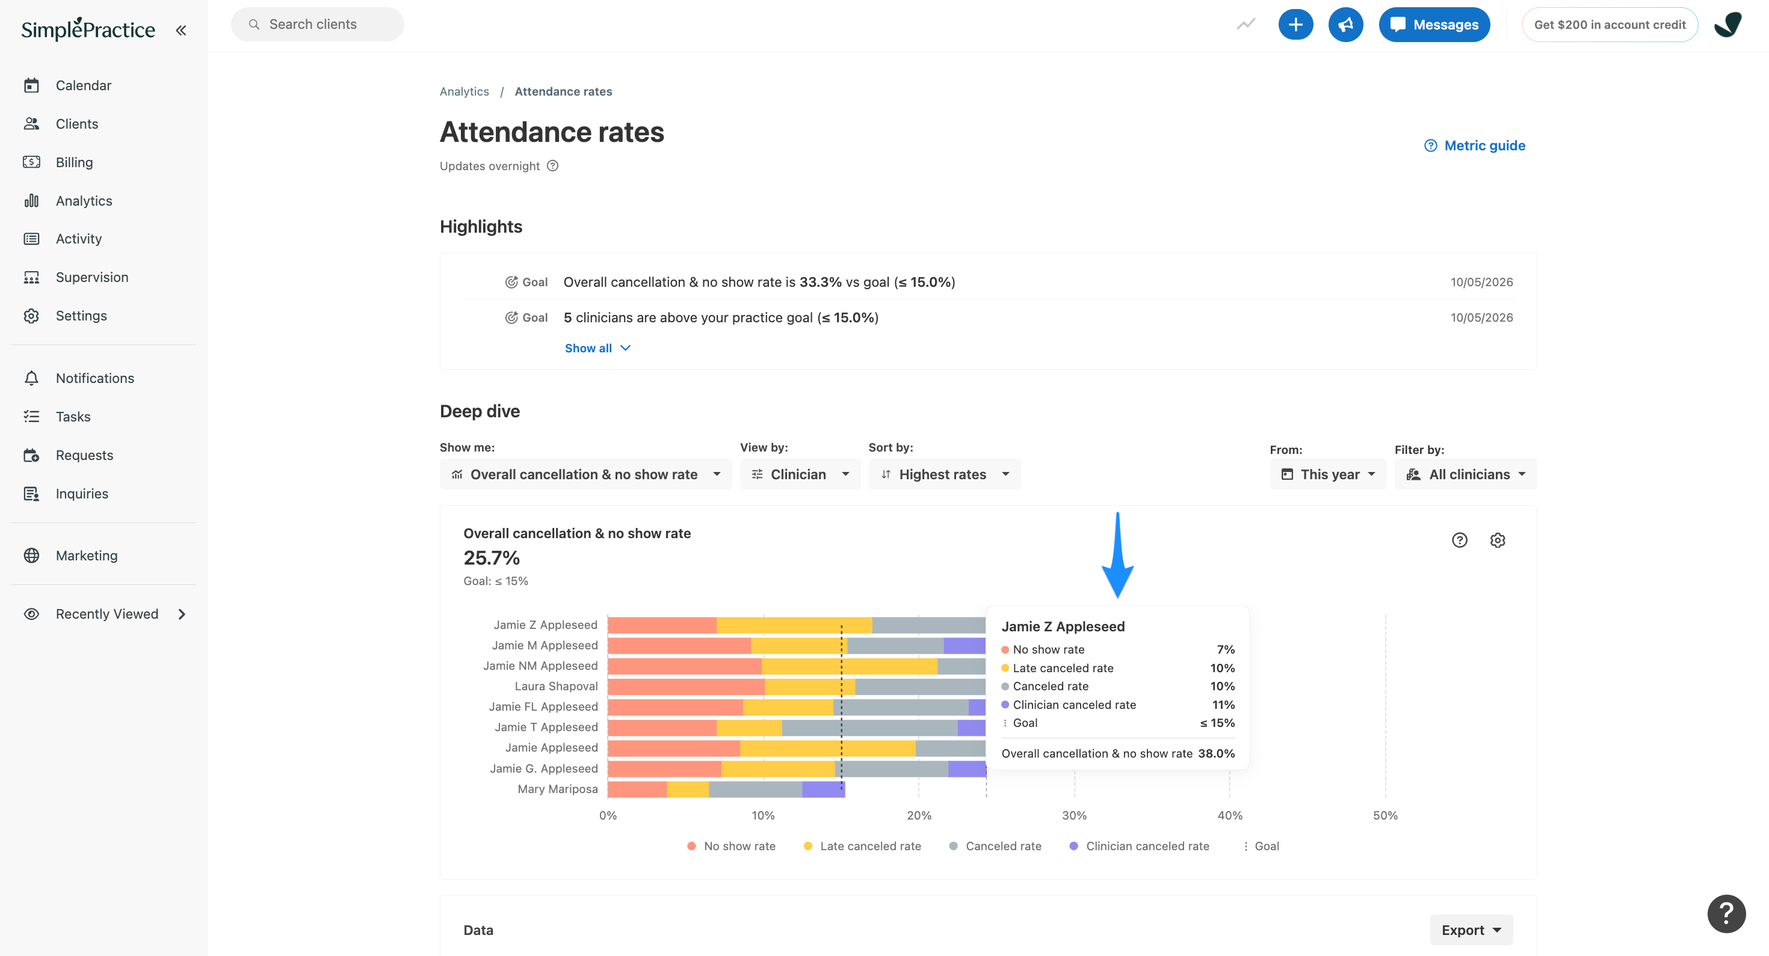The image size is (1769, 956).
Task: Open Calendar from the sidebar
Action: pos(83,85)
